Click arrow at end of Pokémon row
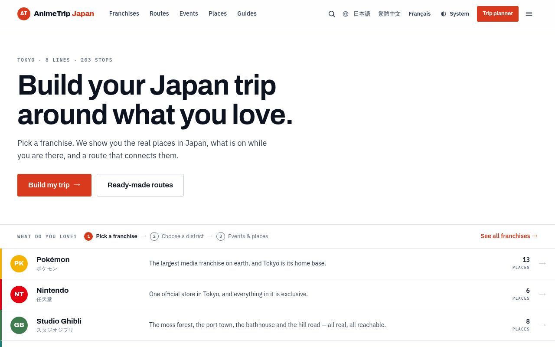Screen dimensions: 555x347 pyautogui.click(x=542, y=263)
